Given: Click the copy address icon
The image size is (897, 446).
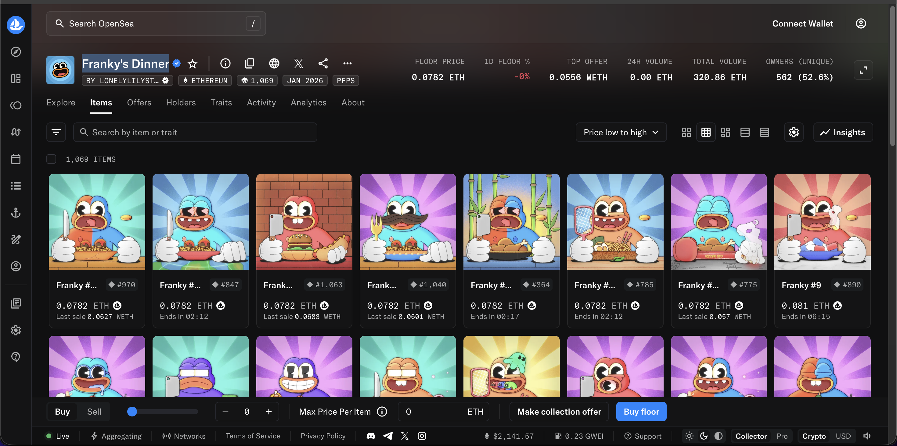Looking at the screenshot, I should tap(250, 63).
